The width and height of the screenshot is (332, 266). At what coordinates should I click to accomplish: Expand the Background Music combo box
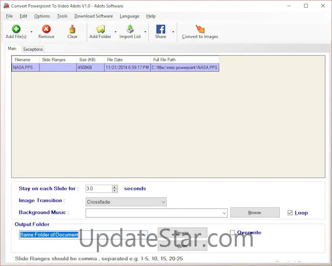click(x=224, y=213)
